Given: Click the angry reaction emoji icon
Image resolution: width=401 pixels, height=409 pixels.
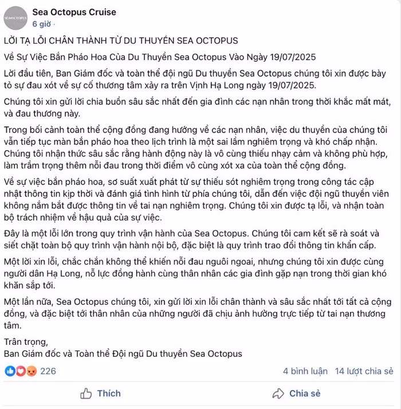Looking at the screenshot, I should 32,371.
